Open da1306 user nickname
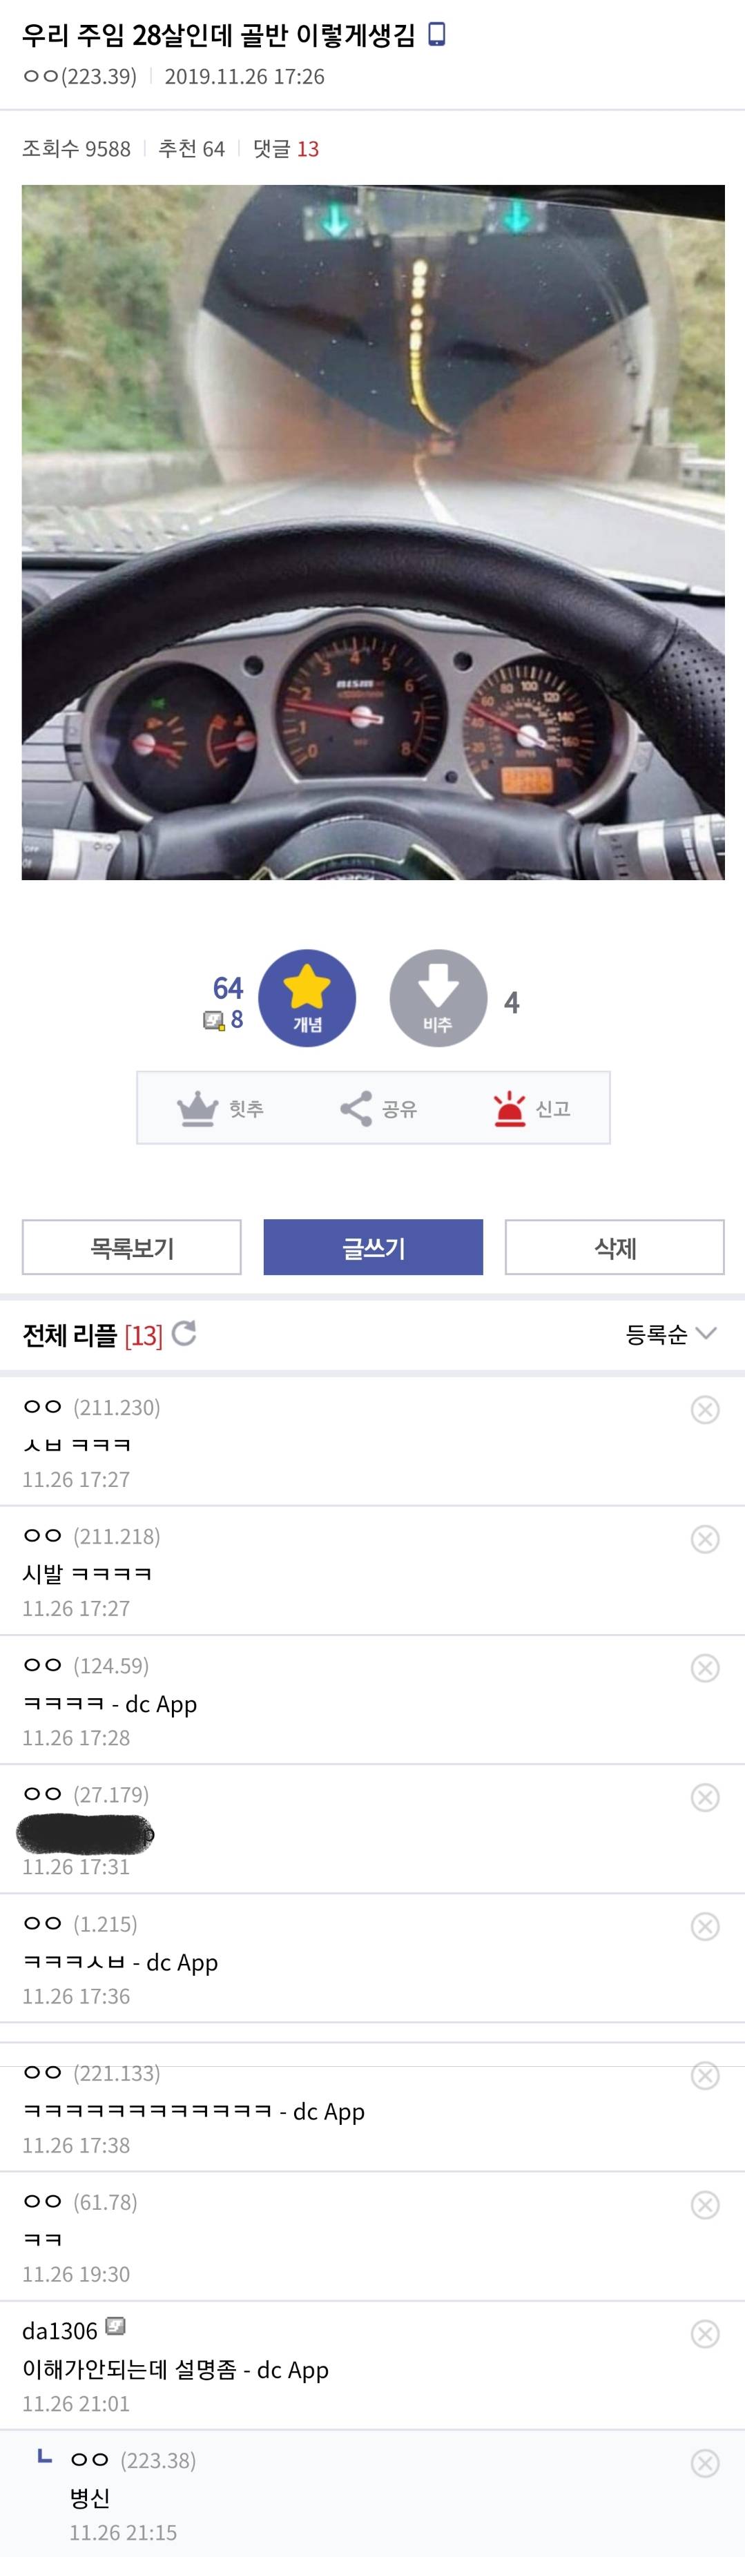Viewport: 745px width, 2557px height. coord(59,2331)
